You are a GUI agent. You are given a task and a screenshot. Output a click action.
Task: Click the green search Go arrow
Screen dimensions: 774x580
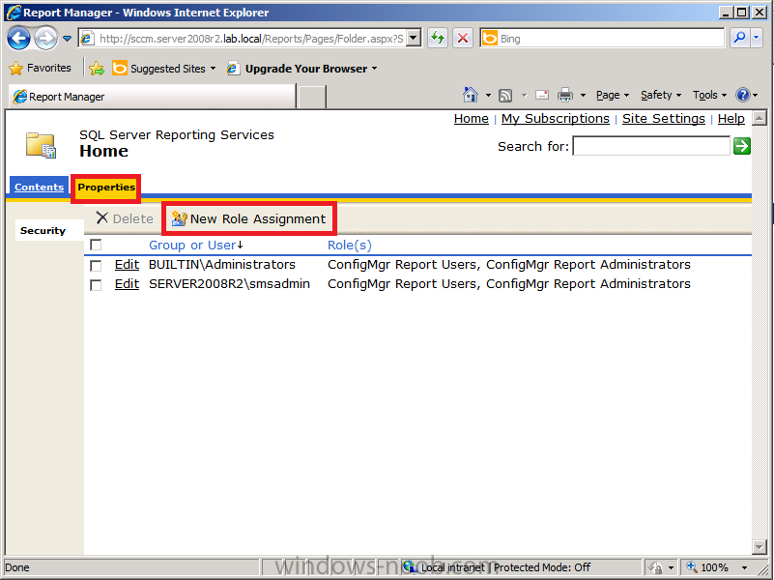(742, 146)
